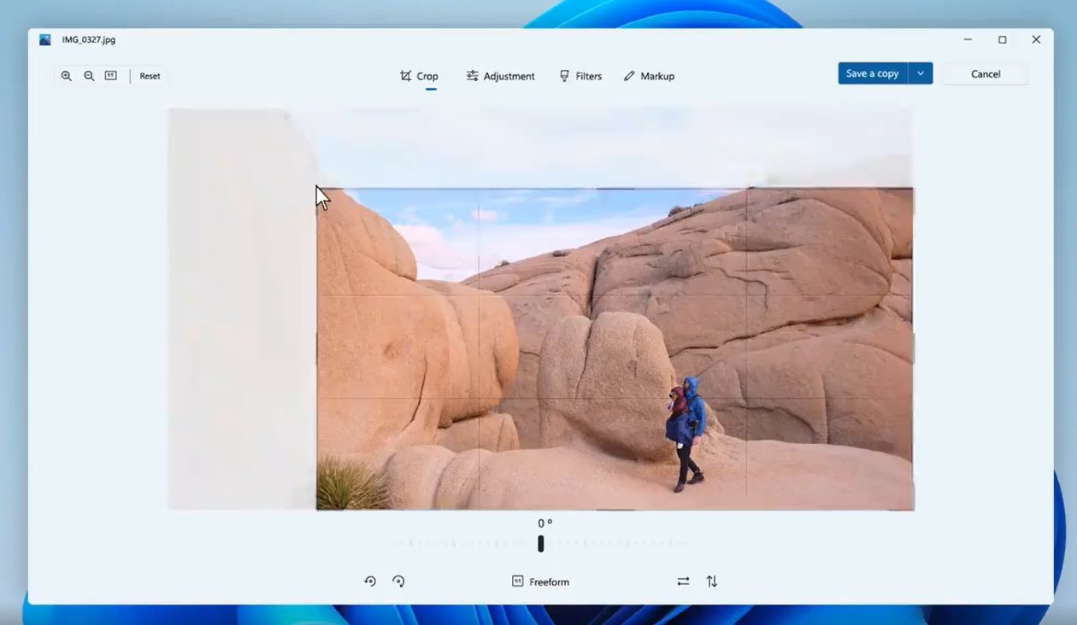Viewport: 1077px width, 625px height.
Task: Cancel editing the photo
Action: (x=986, y=73)
